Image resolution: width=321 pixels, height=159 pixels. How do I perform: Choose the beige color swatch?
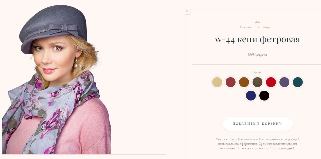click(x=217, y=82)
